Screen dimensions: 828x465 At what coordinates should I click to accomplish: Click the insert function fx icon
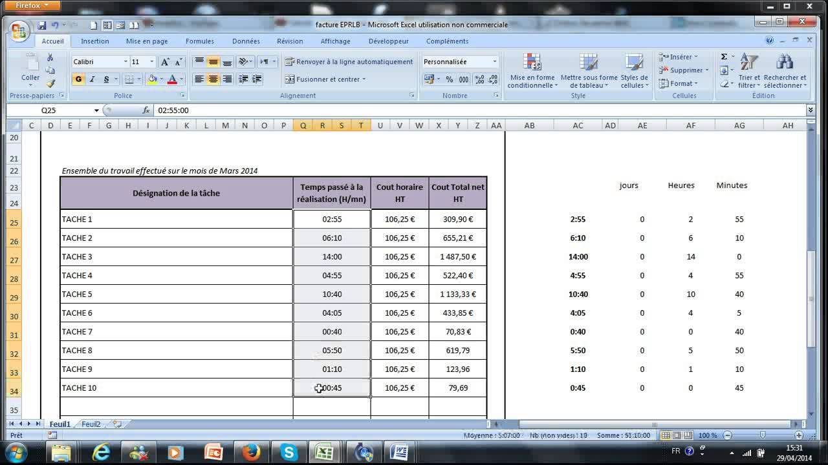146,110
